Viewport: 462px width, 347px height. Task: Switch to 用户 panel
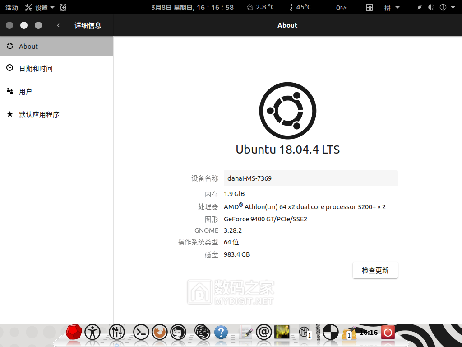tap(56, 91)
